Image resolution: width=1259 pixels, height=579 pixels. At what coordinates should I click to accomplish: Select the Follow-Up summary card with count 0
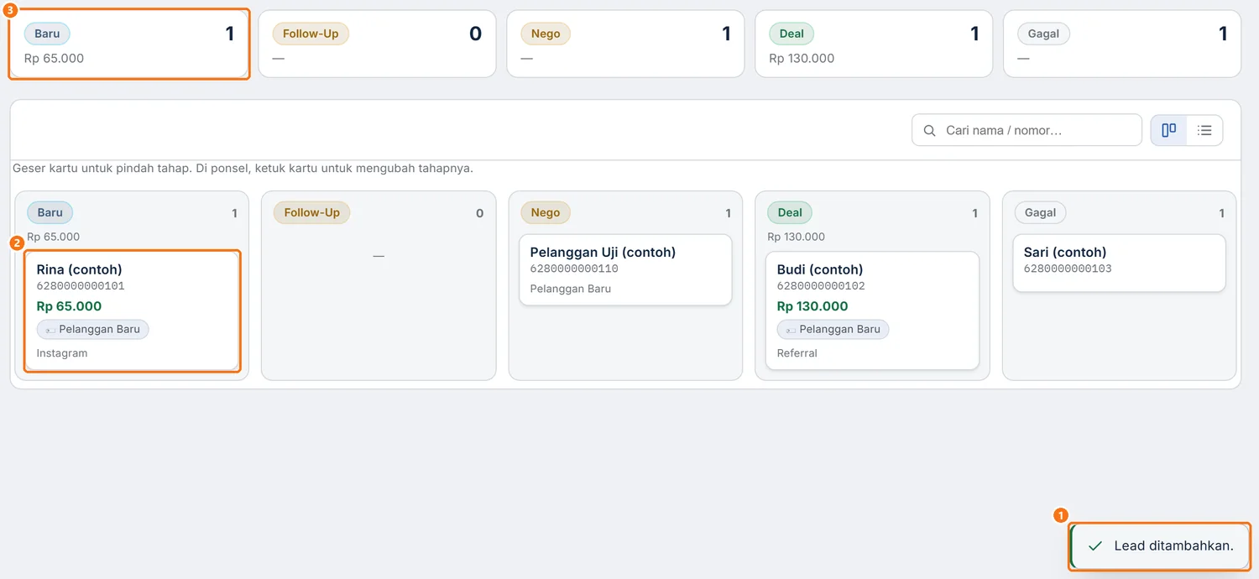pyautogui.click(x=377, y=44)
